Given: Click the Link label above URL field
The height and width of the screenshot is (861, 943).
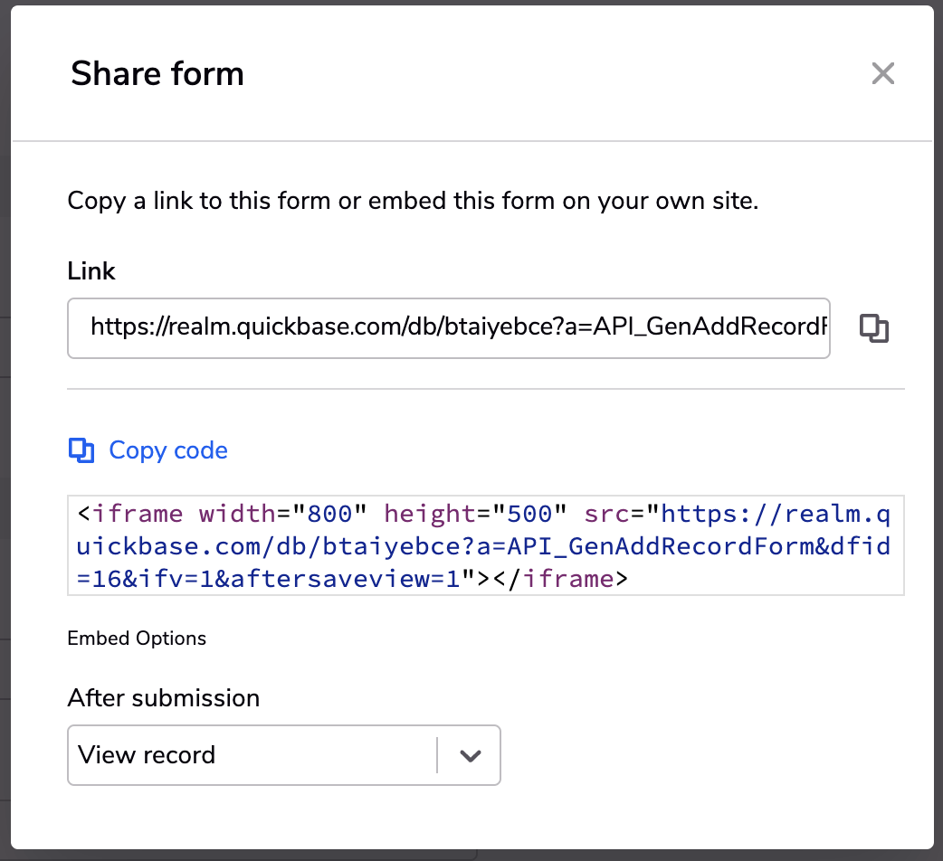Looking at the screenshot, I should tap(91, 271).
